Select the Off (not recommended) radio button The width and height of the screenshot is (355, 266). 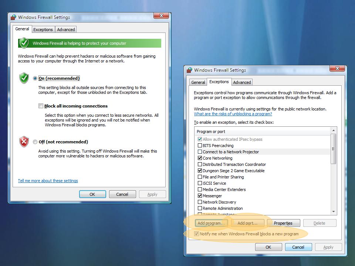point(35,142)
